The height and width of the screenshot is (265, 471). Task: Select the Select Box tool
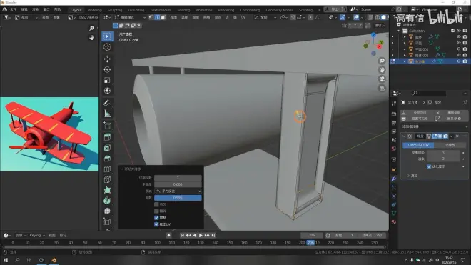107,36
